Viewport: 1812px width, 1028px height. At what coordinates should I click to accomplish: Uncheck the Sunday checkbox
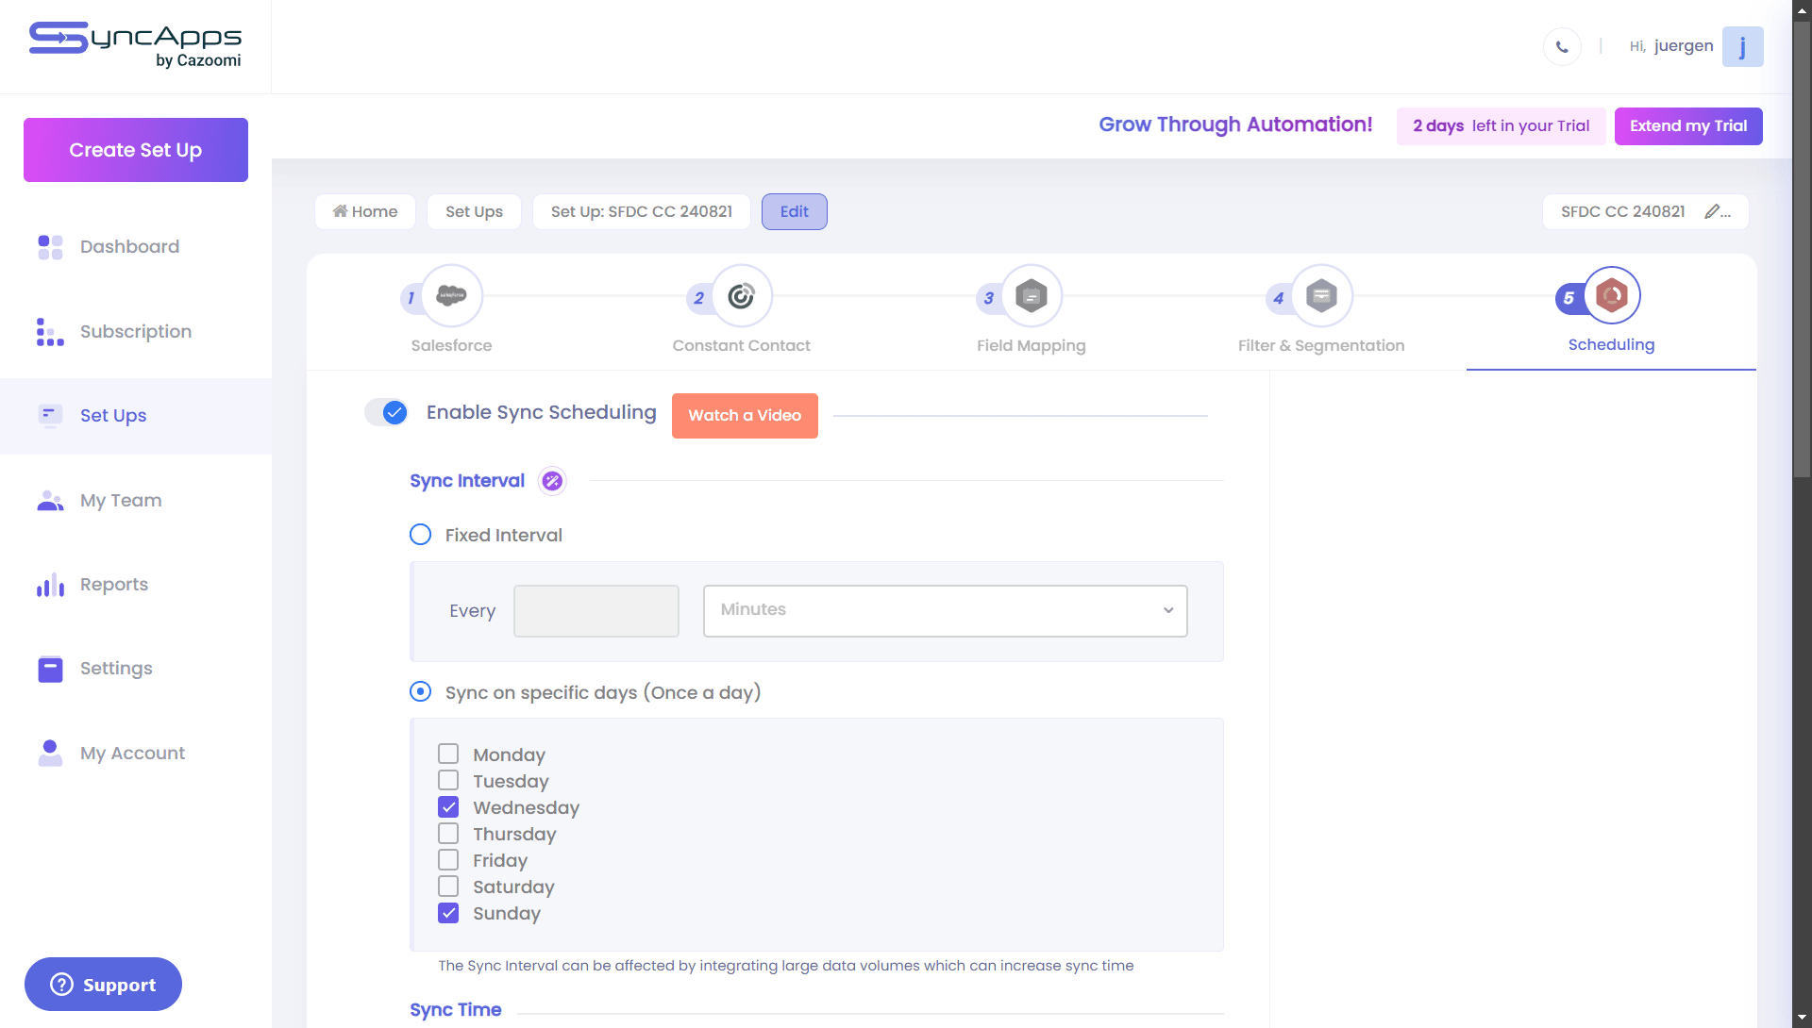click(x=448, y=913)
